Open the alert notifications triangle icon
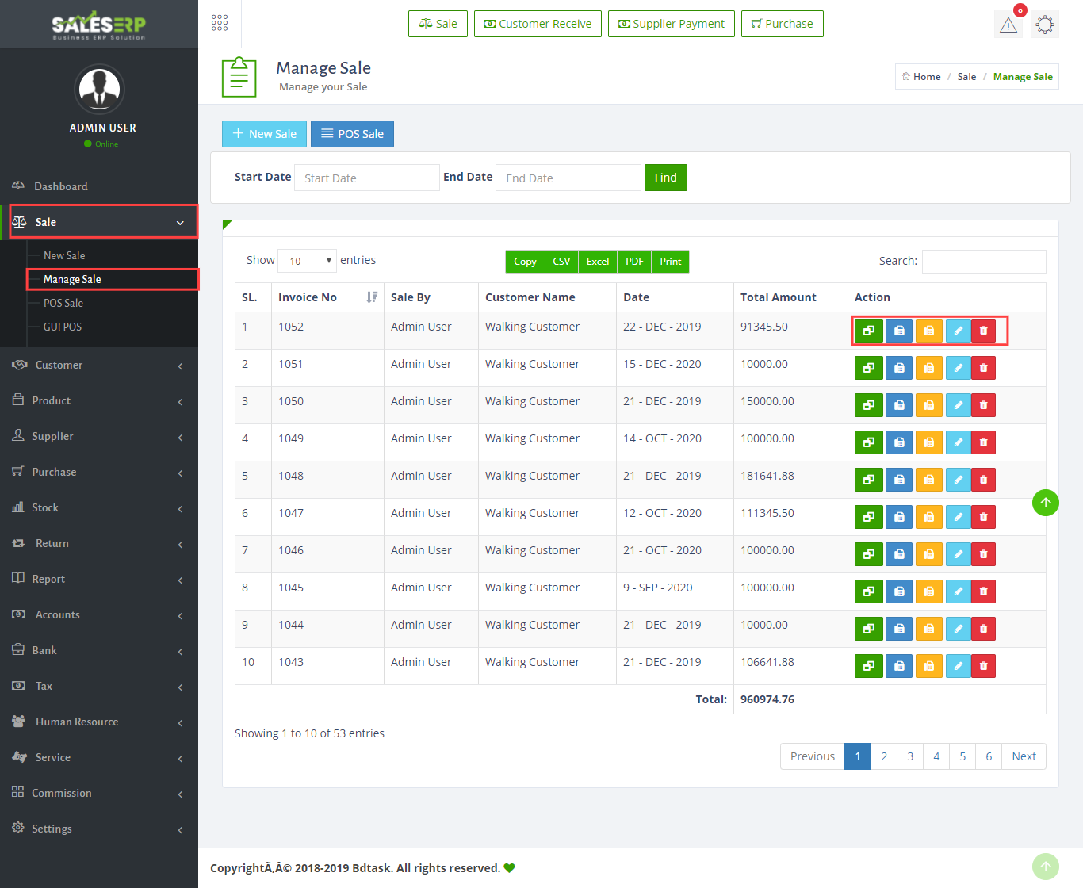 point(1008,25)
